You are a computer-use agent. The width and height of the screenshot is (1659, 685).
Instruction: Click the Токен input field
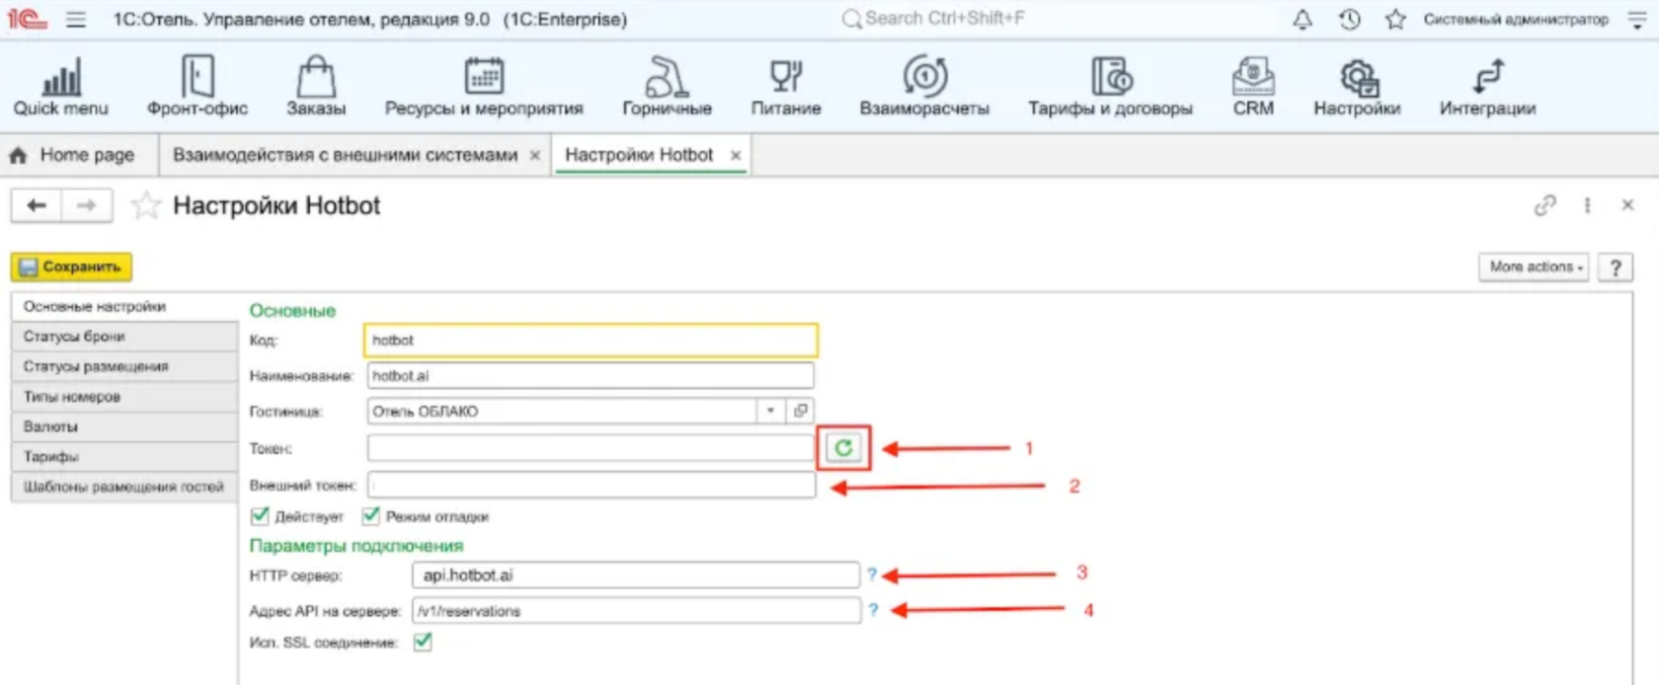tap(591, 448)
